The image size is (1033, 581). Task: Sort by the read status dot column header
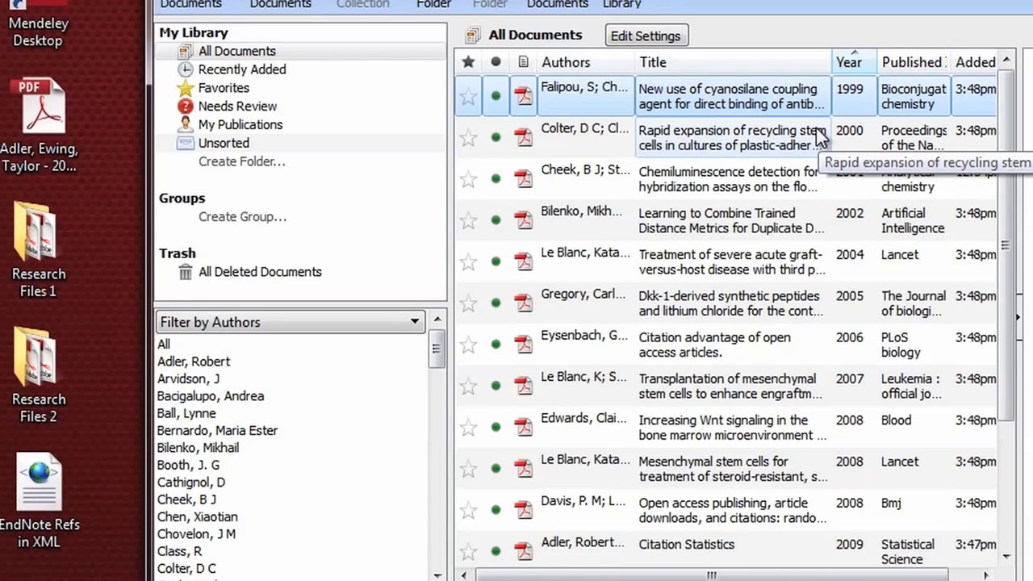pyautogui.click(x=496, y=62)
